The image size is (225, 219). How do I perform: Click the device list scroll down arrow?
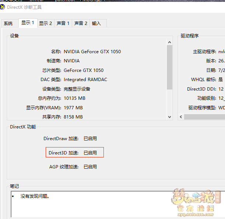(169, 117)
